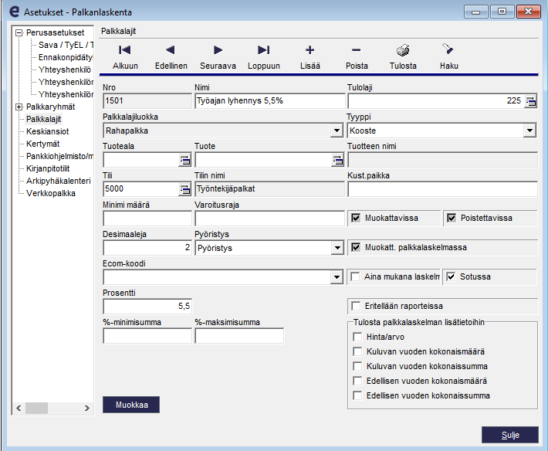
Task: Click the Varoitusraja field
Action: (x=269, y=219)
